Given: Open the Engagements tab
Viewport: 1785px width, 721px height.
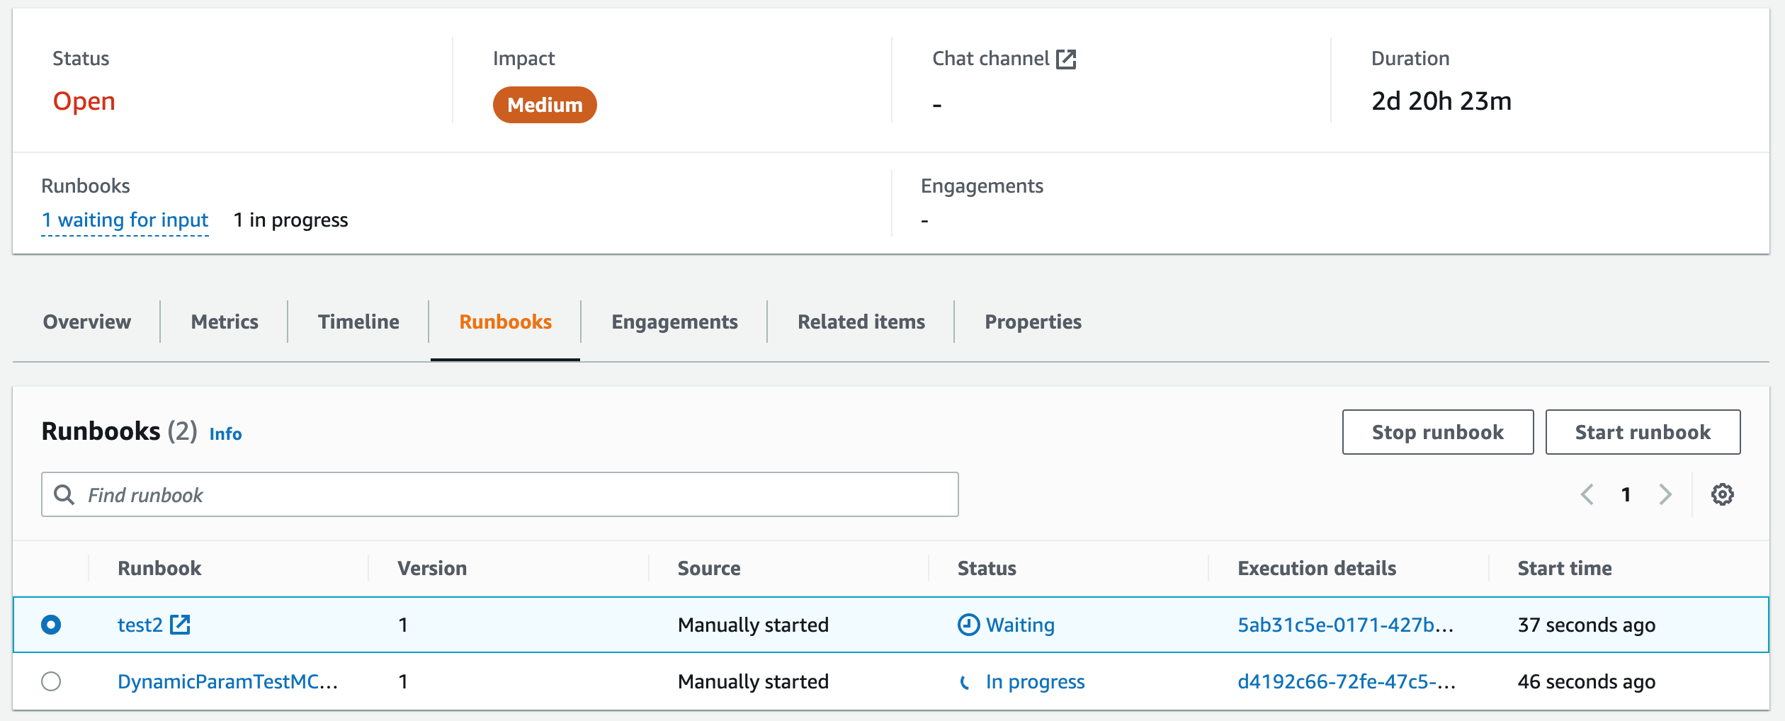Looking at the screenshot, I should [x=674, y=322].
